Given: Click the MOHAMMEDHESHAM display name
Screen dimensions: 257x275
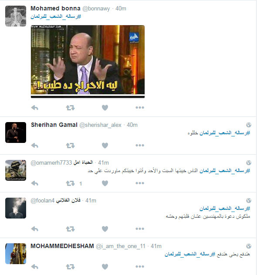Looking at the screenshot, I should pos(62,246).
